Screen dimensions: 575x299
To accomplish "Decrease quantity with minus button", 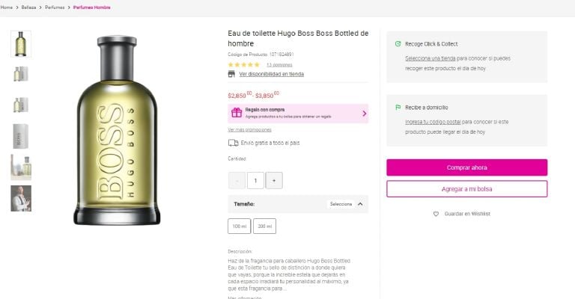I will [237, 180].
